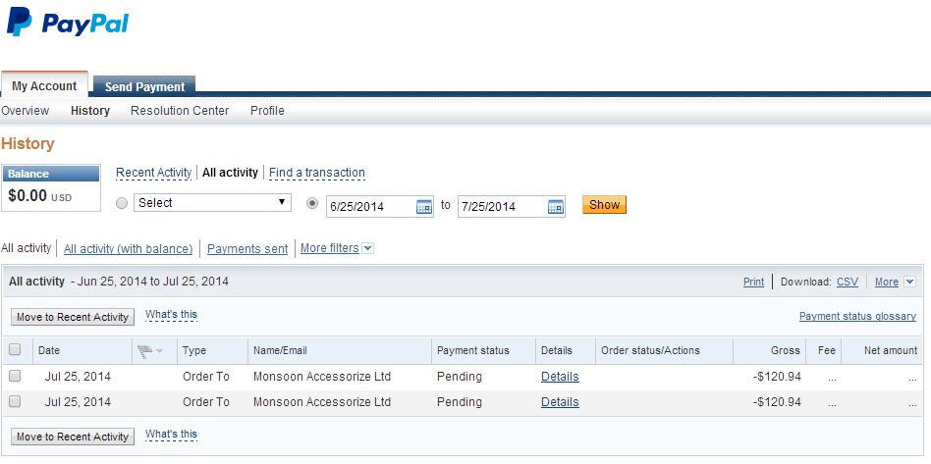Click first row's -$120.94 gross amount
Viewport: 931px width, 464px height.
click(x=777, y=377)
